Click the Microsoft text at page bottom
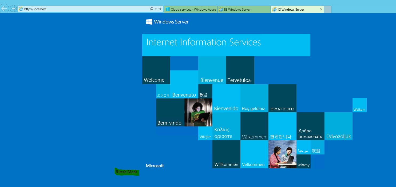 pos(155,166)
